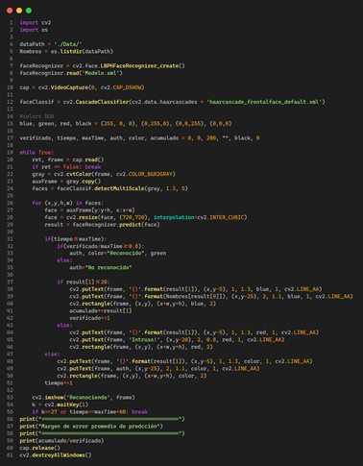
Task: Click the cv2.COLOR_BGR2GRAY conversion line
Action: (104, 174)
